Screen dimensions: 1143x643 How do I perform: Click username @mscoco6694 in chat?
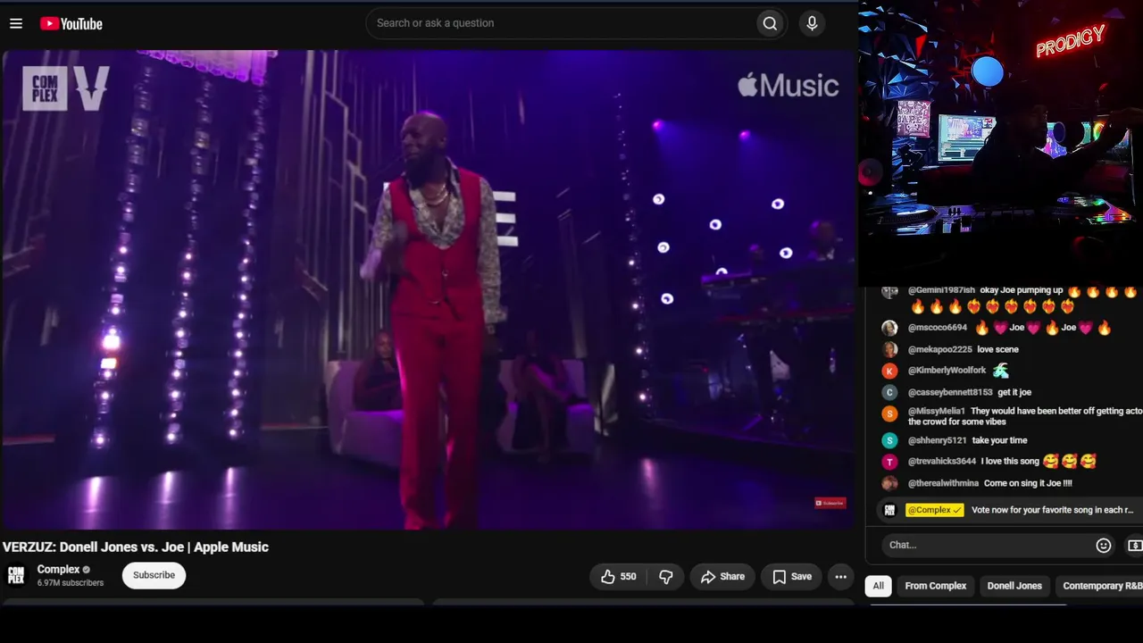(x=938, y=328)
